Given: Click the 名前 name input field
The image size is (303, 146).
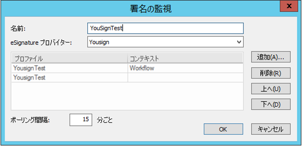Looking at the screenshot, I should (x=165, y=28).
